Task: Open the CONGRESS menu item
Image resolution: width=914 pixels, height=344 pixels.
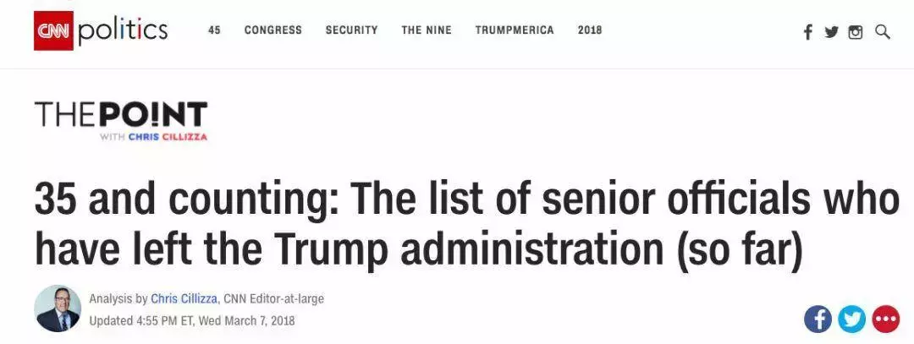Action: (x=273, y=30)
